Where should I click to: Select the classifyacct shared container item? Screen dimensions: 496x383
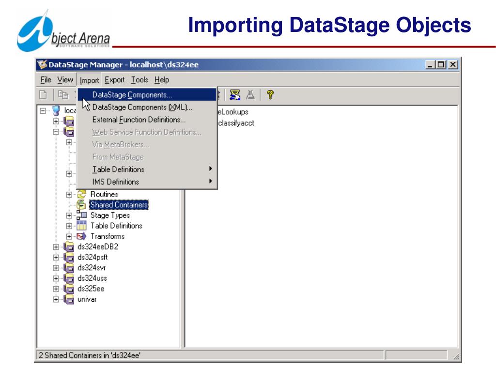coord(236,123)
